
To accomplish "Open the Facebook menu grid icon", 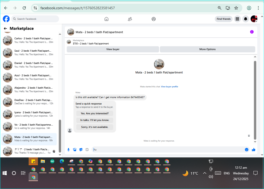I will pos(237,19).
